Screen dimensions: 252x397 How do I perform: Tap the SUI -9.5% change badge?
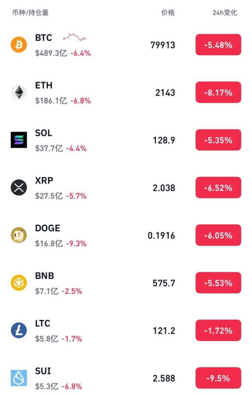click(218, 378)
